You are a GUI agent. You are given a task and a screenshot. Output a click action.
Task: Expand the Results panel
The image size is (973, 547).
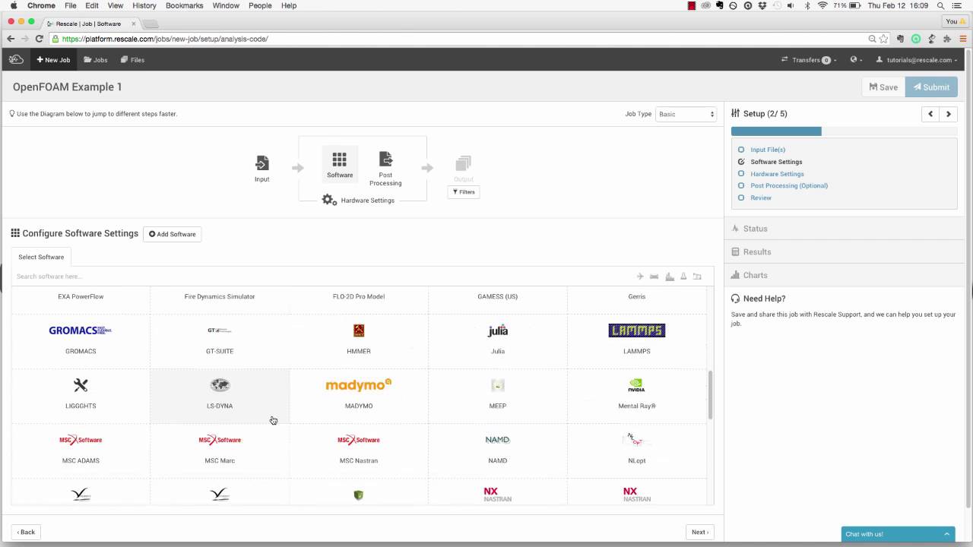(x=843, y=252)
